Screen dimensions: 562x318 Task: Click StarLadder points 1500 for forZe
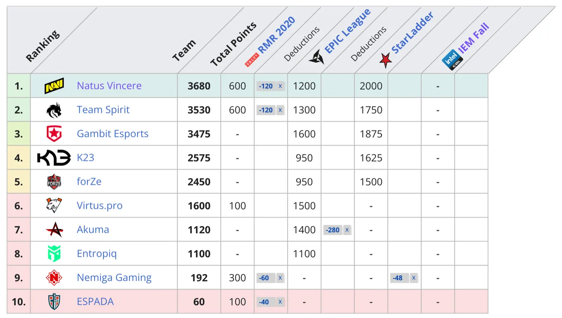(x=371, y=181)
